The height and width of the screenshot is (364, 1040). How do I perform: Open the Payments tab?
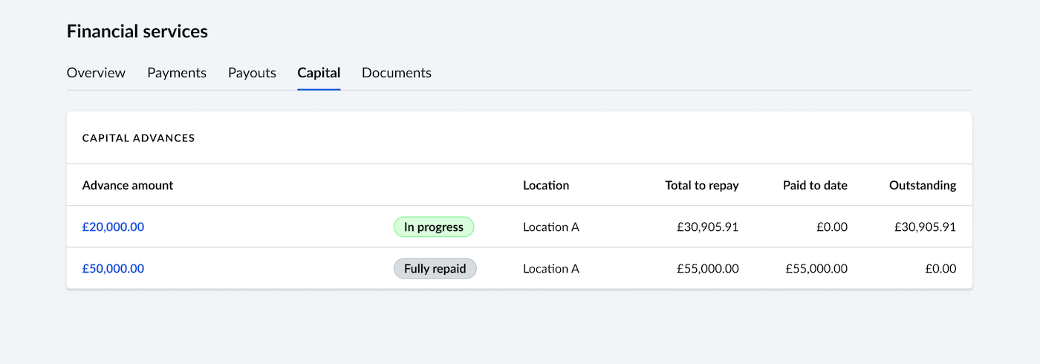177,73
